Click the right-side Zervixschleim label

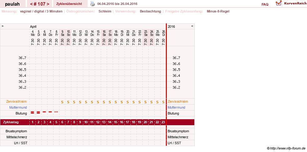[178, 102]
